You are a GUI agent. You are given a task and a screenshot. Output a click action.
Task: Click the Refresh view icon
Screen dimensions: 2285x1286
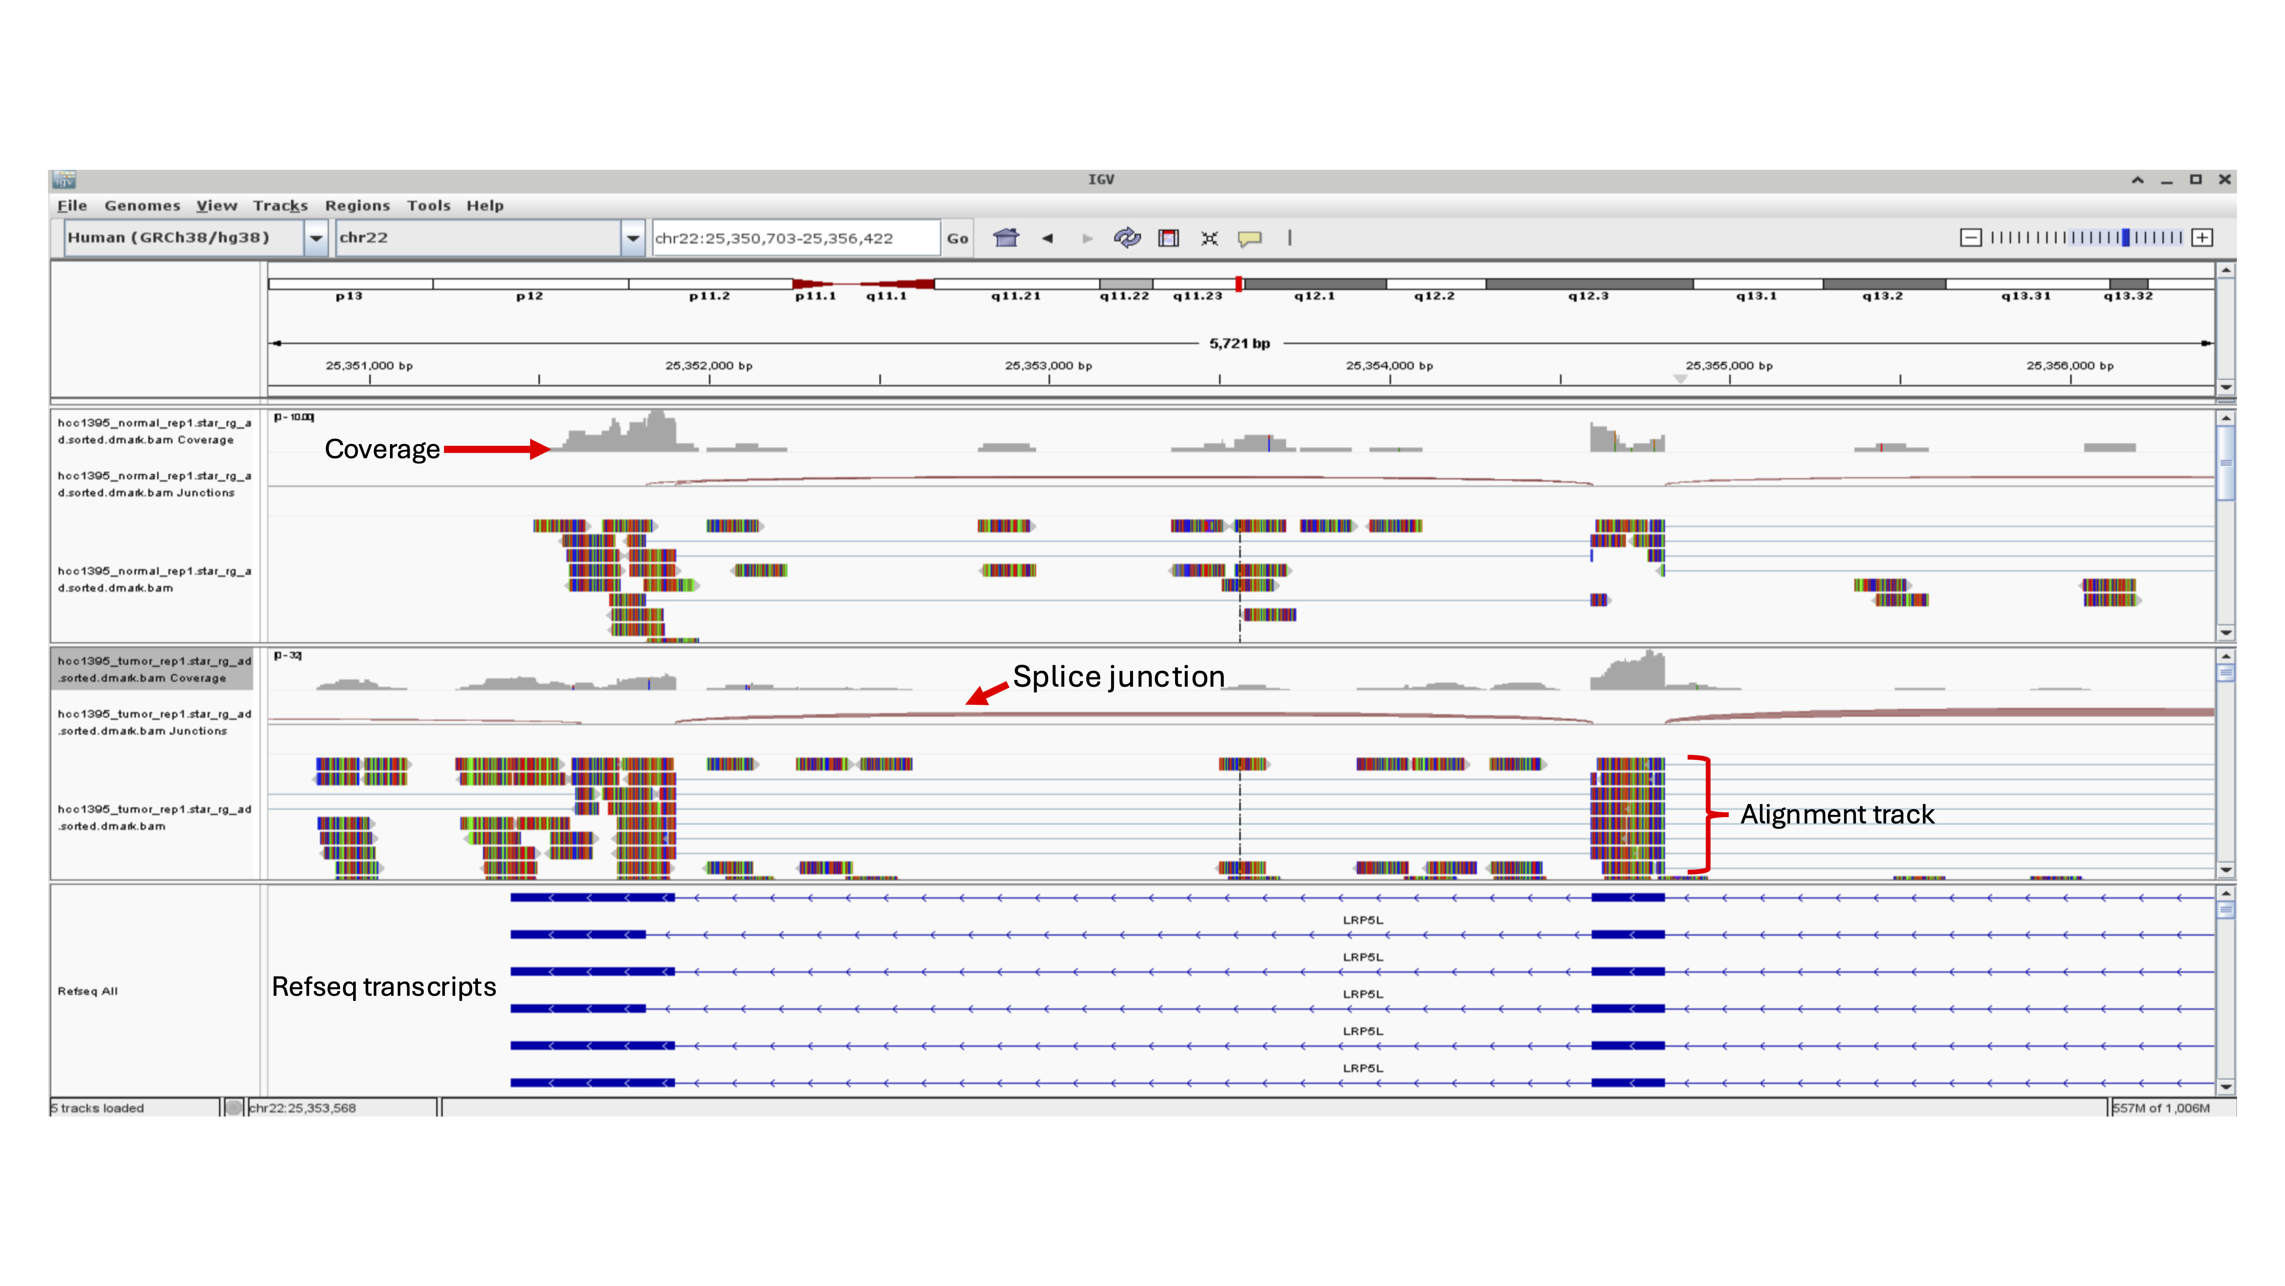point(1128,238)
